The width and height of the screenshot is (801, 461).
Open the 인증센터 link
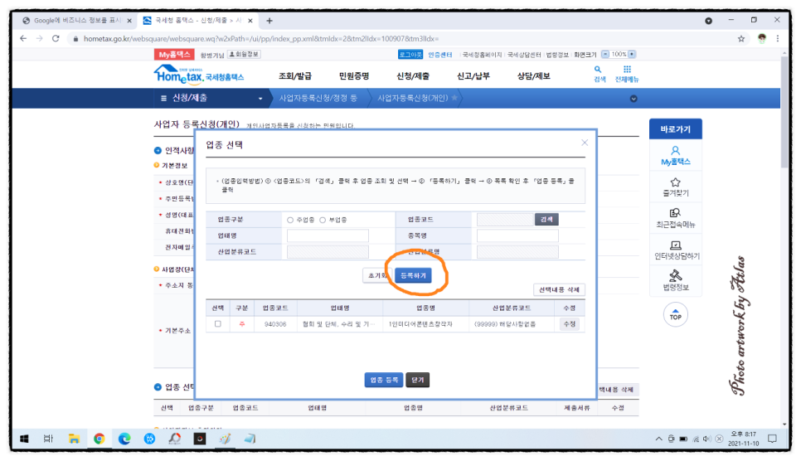coord(439,55)
